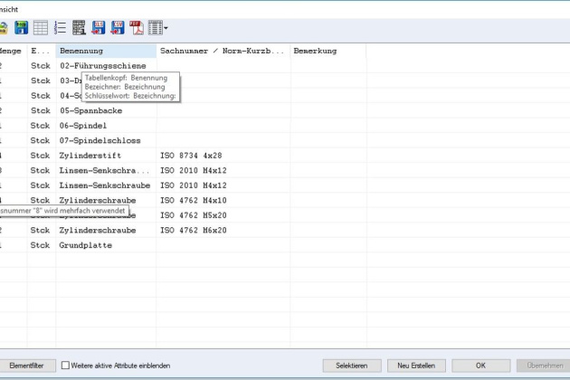Sort by the Benennung column header
The width and height of the screenshot is (570, 380).
click(x=105, y=52)
